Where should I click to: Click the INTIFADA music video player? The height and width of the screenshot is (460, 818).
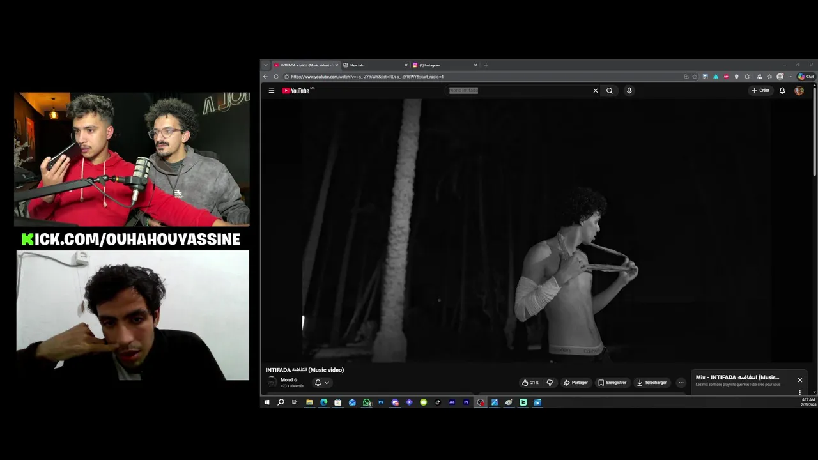(x=537, y=230)
